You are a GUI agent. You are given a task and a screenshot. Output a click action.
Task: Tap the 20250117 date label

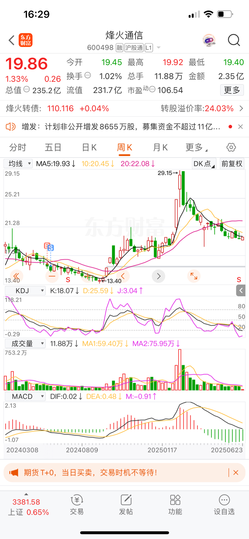point(162,450)
